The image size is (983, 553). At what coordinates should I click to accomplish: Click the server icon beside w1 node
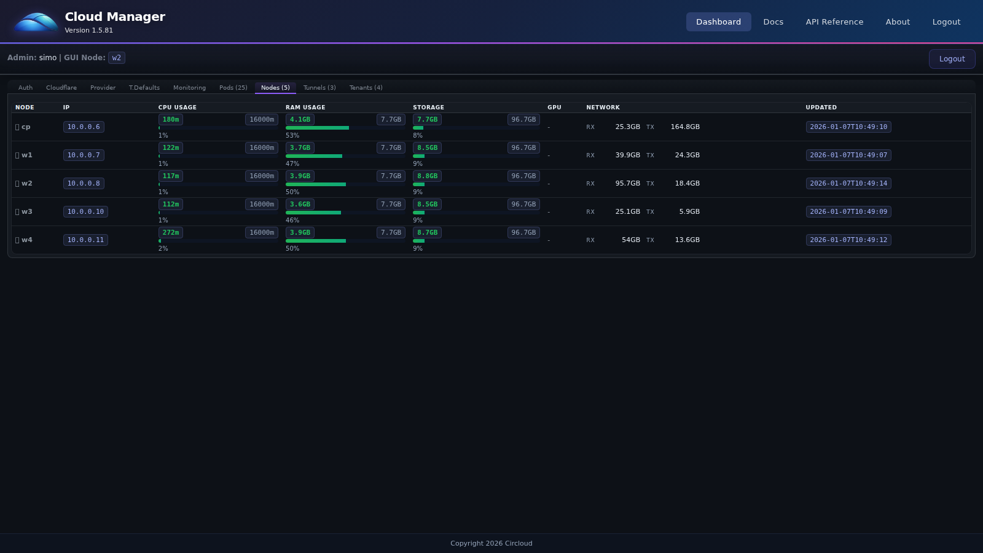click(x=17, y=155)
